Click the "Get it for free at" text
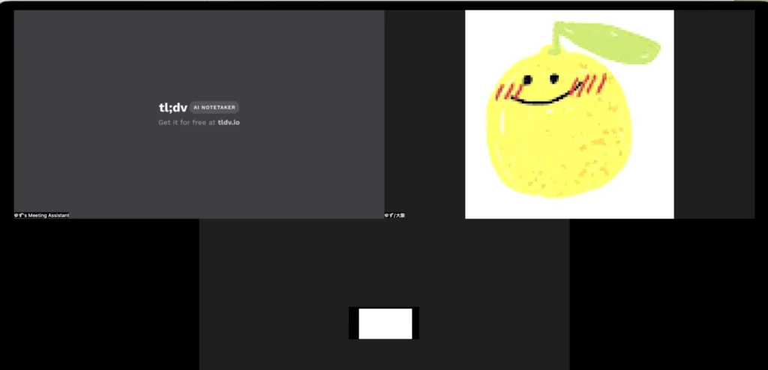The image size is (768, 370). (x=187, y=122)
